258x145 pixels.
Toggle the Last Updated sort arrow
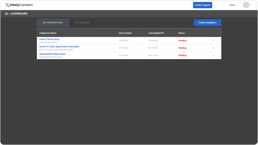(163, 33)
